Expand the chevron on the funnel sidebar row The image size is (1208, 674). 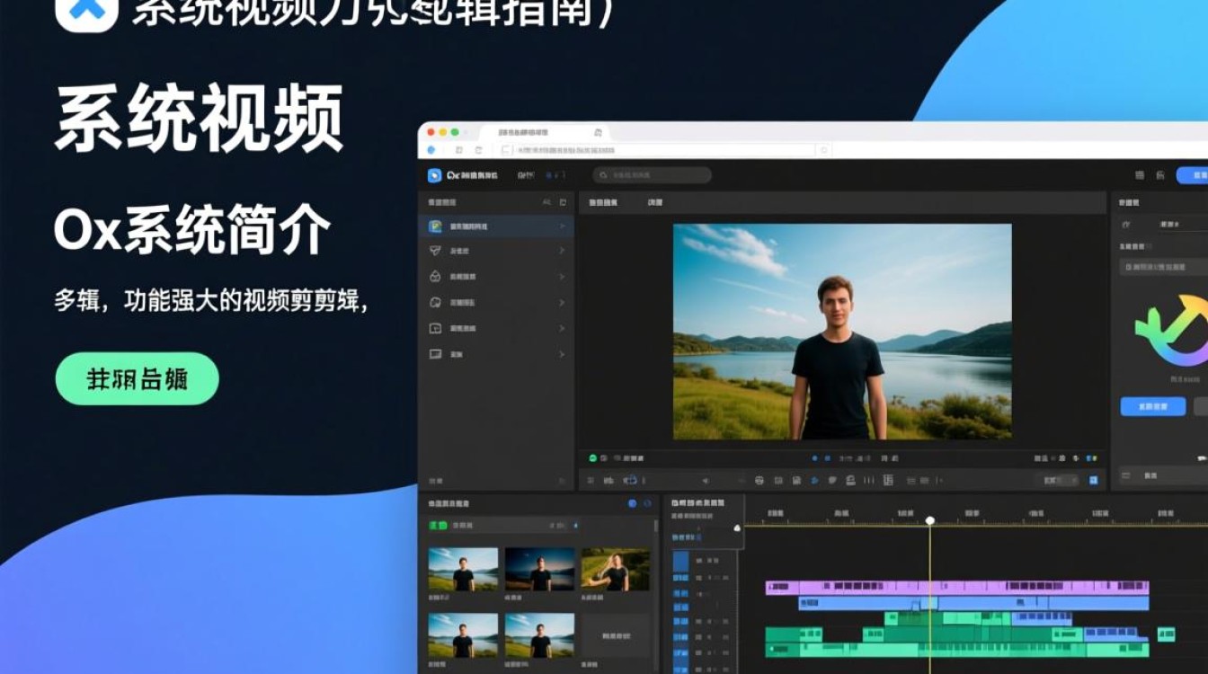(562, 251)
